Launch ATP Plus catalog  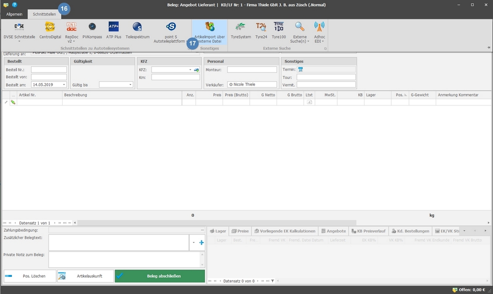tap(114, 31)
